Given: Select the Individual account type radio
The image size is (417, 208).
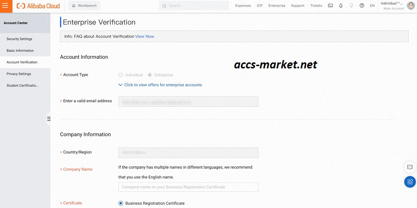Looking at the screenshot, I should point(121,75).
